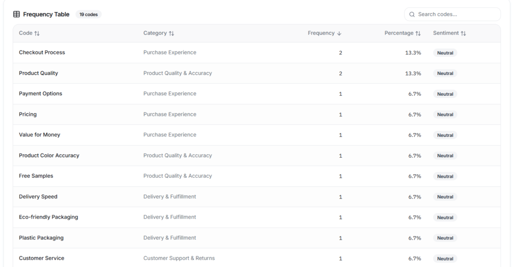Click the Free Samples code name
Viewport: 512px width, 267px height.
pos(36,176)
